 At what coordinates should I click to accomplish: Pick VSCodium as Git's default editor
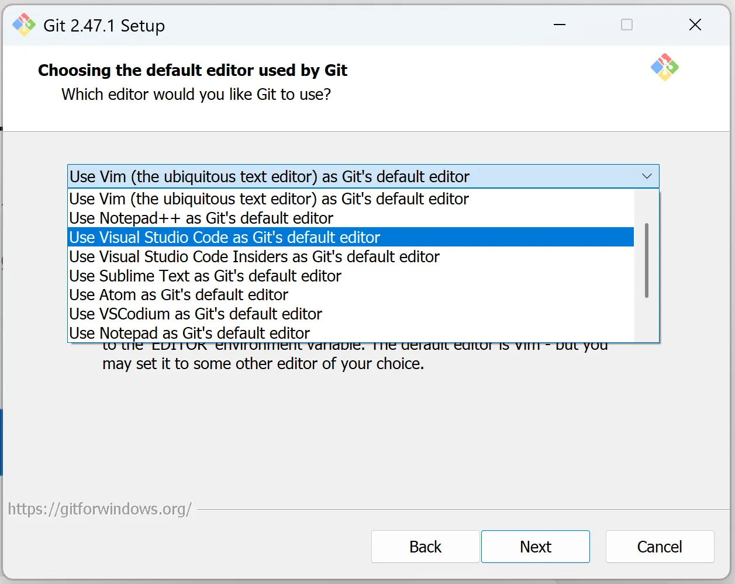(195, 314)
